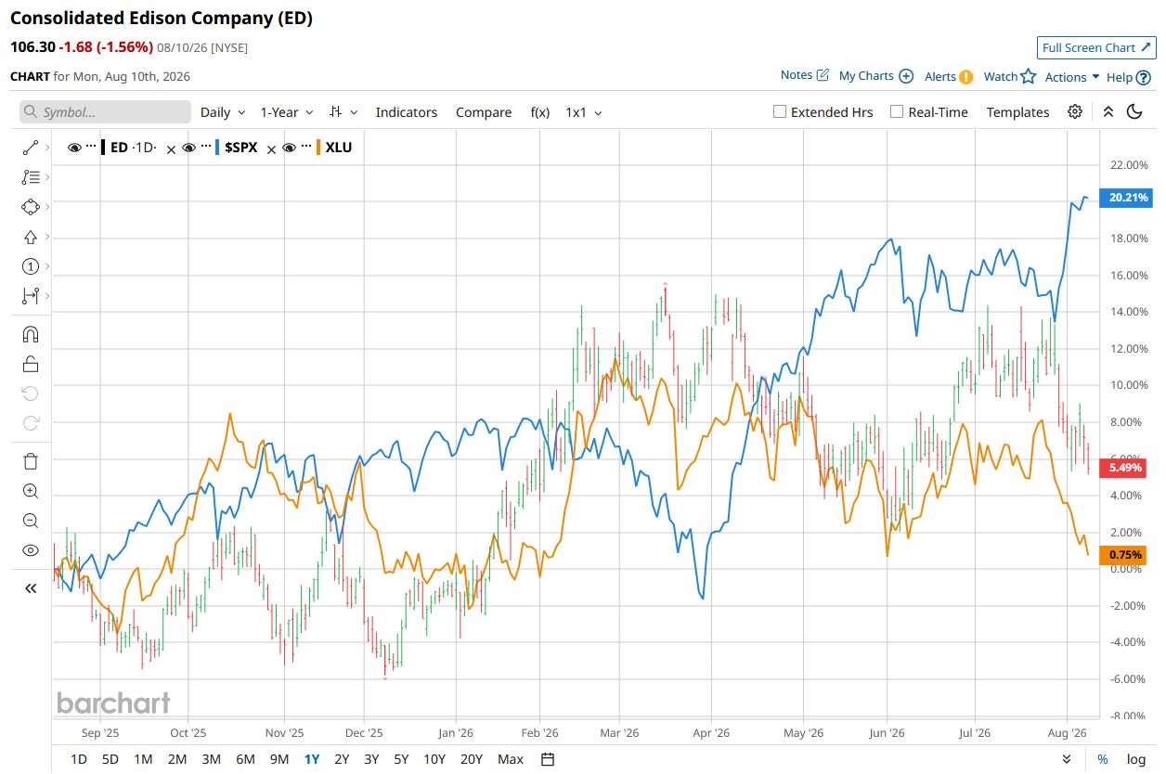Open the bar type chart style dropdown
This screenshot has width=1166, height=774.
pyautogui.click(x=344, y=112)
